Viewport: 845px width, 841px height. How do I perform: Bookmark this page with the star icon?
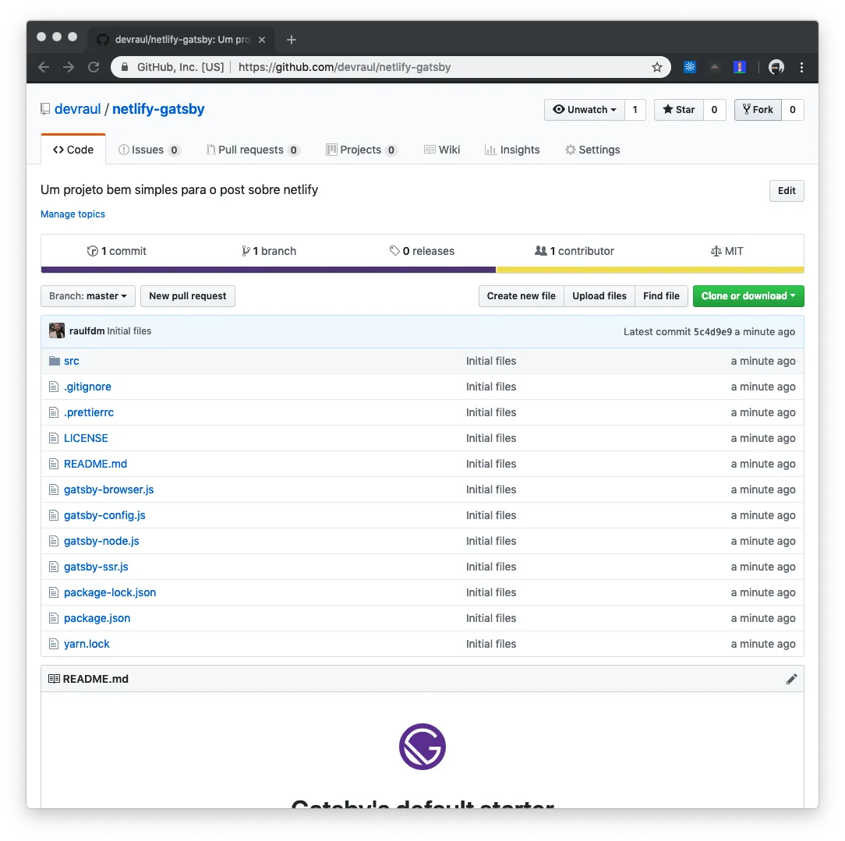(x=656, y=67)
